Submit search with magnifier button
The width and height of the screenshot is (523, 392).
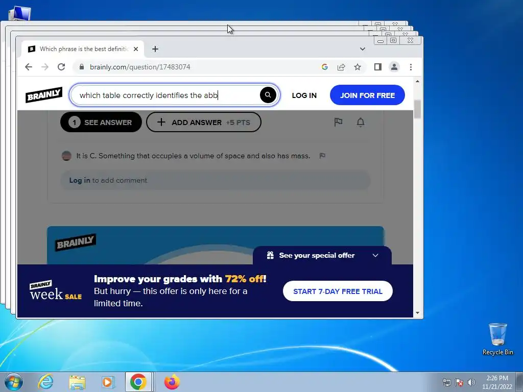coord(268,95)
